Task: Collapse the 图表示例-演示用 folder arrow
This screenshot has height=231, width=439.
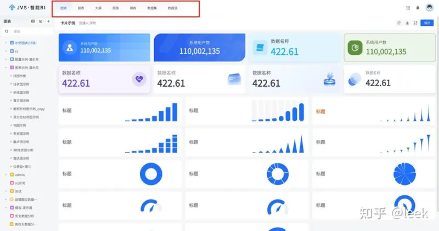Action: [x=6, y=67]
